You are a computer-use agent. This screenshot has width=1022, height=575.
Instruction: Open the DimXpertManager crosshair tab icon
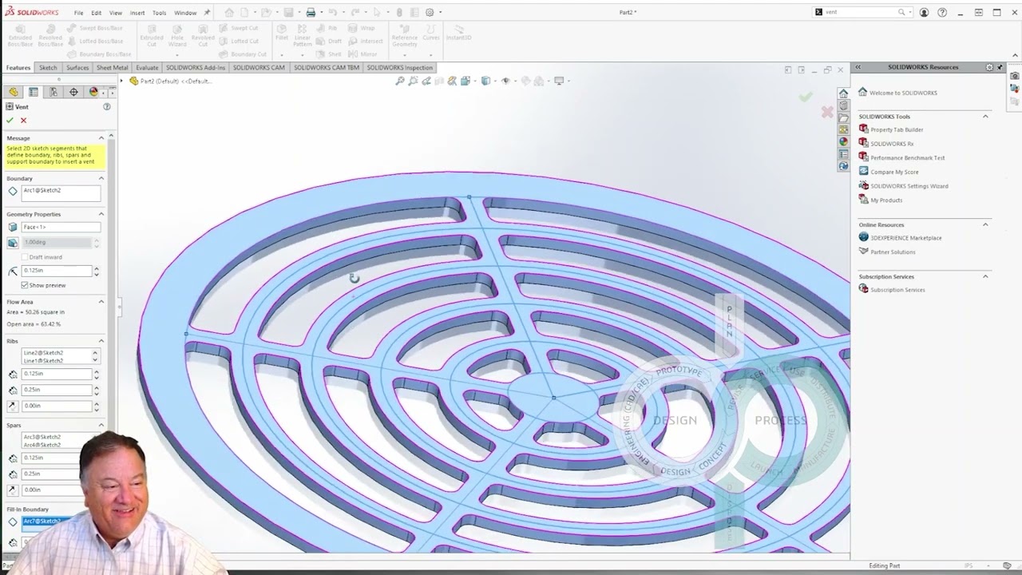[x=73, y=92]
